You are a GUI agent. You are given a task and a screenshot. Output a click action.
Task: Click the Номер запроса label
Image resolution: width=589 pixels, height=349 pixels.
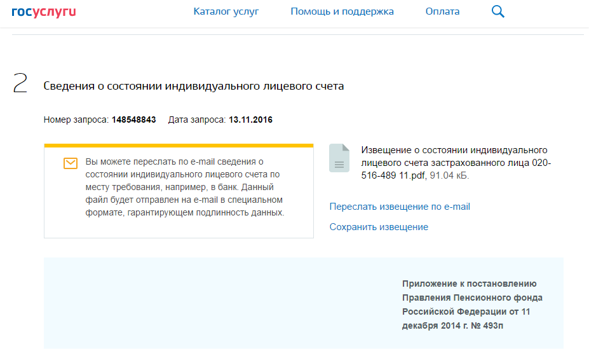[76, 120]
